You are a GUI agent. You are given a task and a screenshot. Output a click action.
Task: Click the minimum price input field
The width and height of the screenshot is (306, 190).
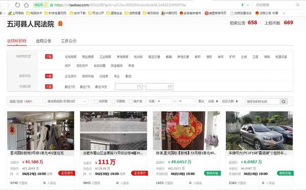165,101
